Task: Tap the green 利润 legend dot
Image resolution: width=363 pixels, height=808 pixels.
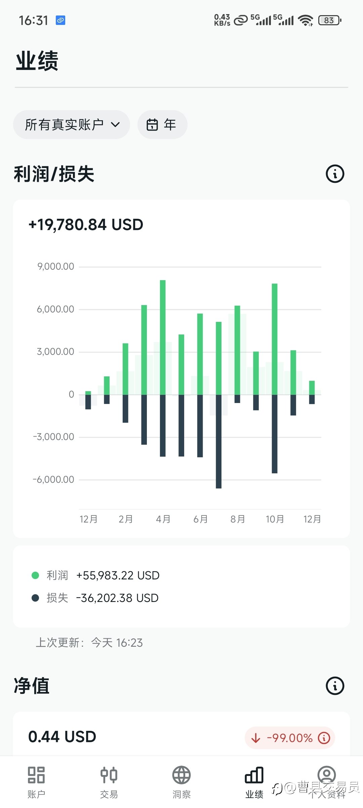Action: (x=35, y=575)
